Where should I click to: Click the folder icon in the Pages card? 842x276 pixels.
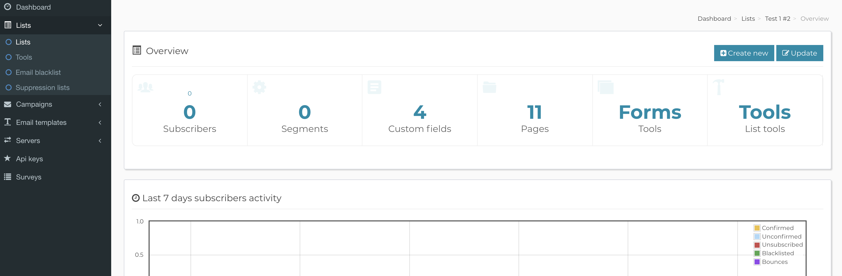point(489,87)
